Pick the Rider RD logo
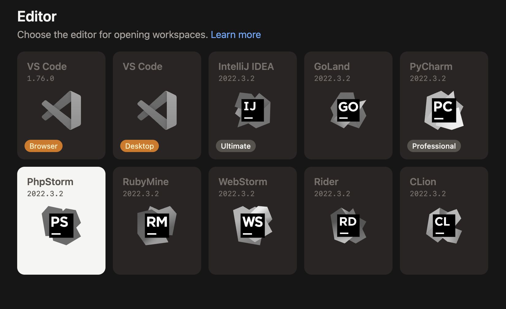This screenshot has width=506, height=309. tap(348, 226)
